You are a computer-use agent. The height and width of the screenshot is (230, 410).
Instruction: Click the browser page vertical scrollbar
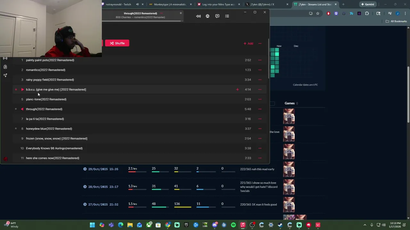(x=408, y=95)
